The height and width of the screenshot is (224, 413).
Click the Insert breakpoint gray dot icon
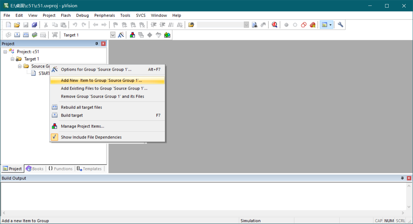[286, 25]
